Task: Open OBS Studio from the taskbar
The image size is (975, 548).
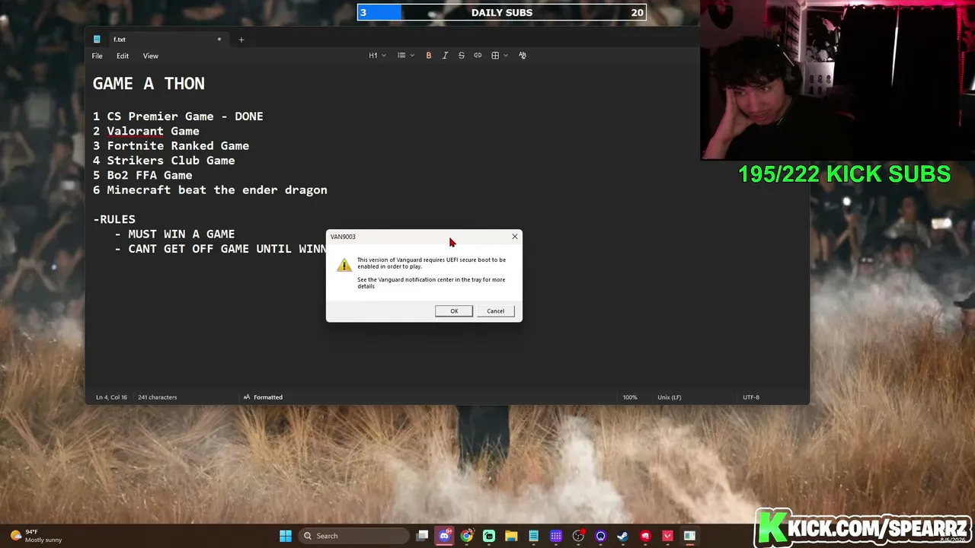Action: coord(578,536)
